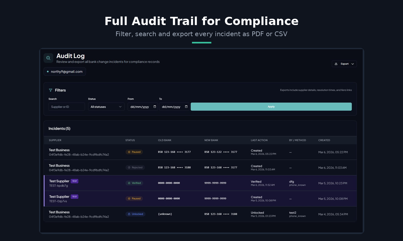Click the Apply filters button
403x241 pixels.
tap(271, 107)
